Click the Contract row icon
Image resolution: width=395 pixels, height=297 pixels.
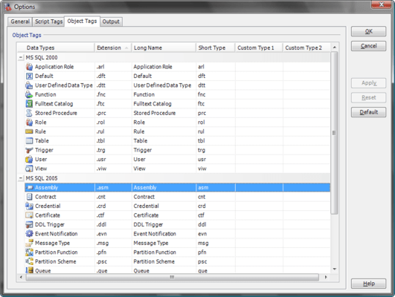(29, 197)
